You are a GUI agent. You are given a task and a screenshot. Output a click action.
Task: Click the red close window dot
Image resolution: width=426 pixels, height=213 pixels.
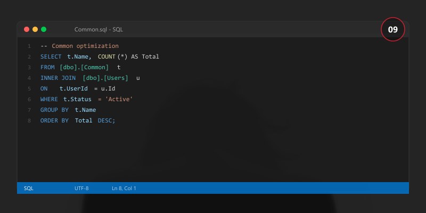click(x=27, y=29)
